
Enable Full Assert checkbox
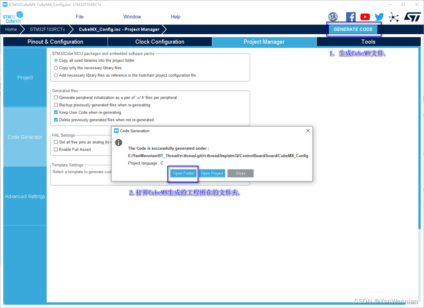click(56, 149)
